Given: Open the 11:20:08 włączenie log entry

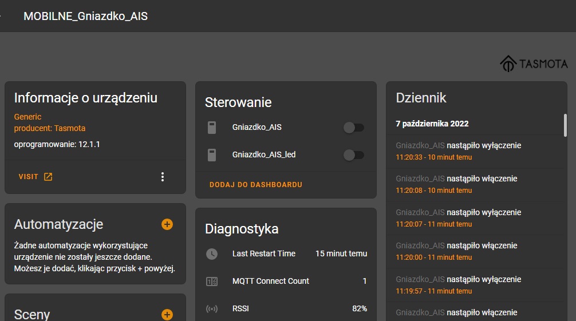Looking at the screenshot, I should (x=476, y=184).
